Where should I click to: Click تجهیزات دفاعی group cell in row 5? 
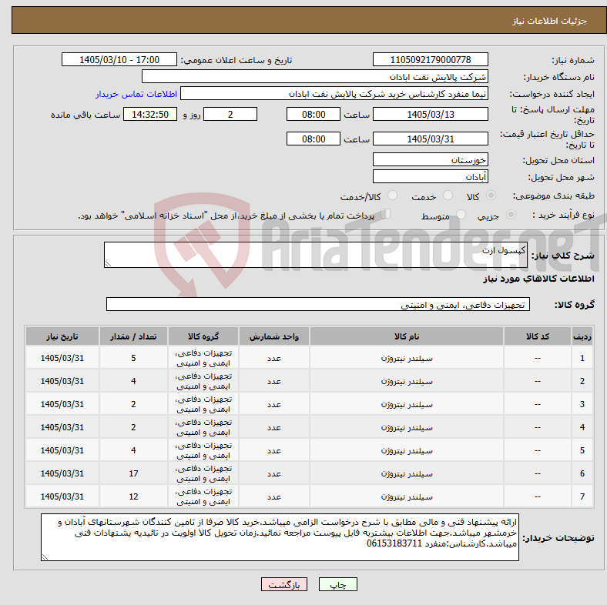tap(203, 450)
